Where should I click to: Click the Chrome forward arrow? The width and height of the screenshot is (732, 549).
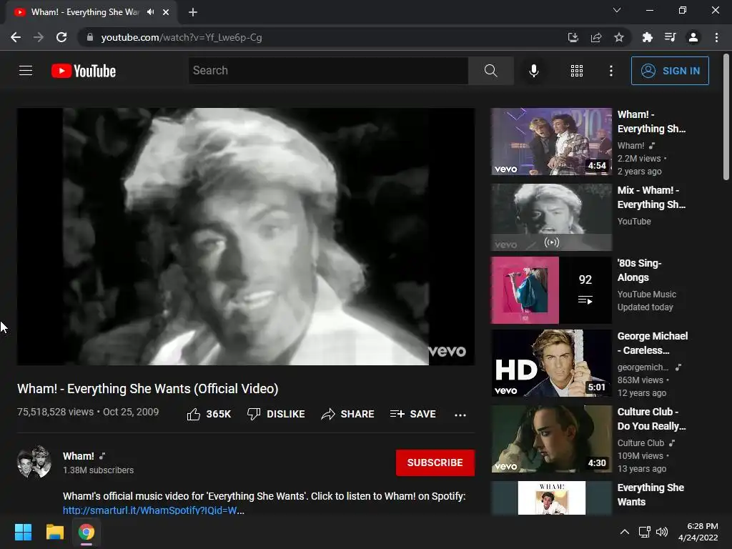39,37
